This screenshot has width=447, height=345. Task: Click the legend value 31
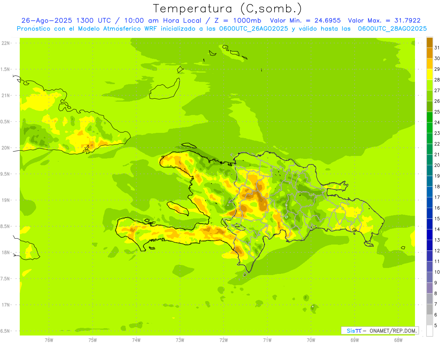[x=437, y=47]
